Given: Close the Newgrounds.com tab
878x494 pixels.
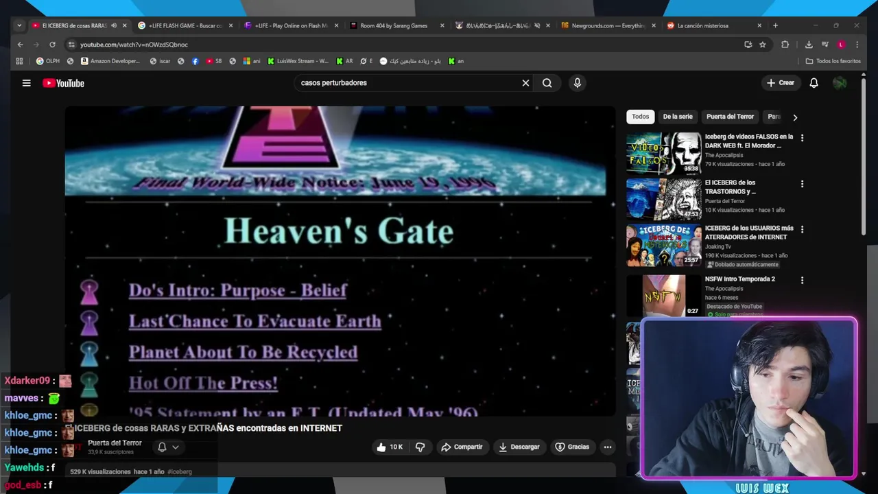Looking at the screenshot, I should 653,25.
